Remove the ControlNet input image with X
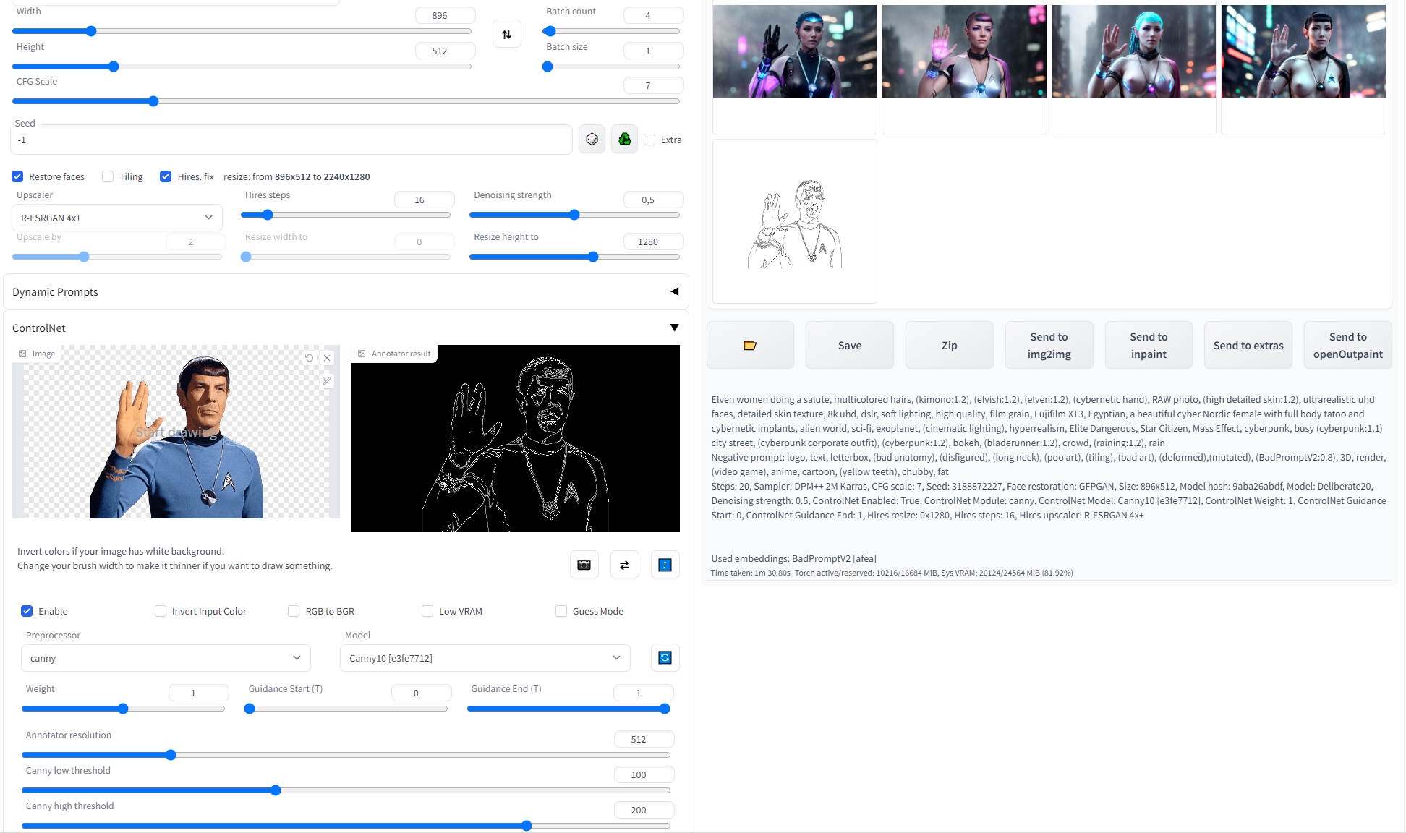Screen dimensions: 1406x833 [x=327, y=358]
